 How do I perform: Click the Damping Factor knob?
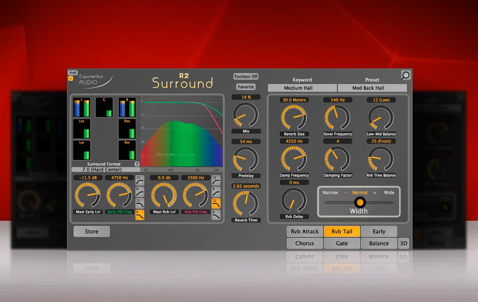click(337, 159)
